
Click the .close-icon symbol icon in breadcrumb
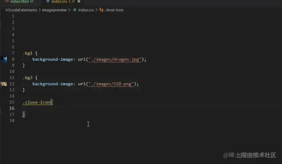tap(101, 10)
